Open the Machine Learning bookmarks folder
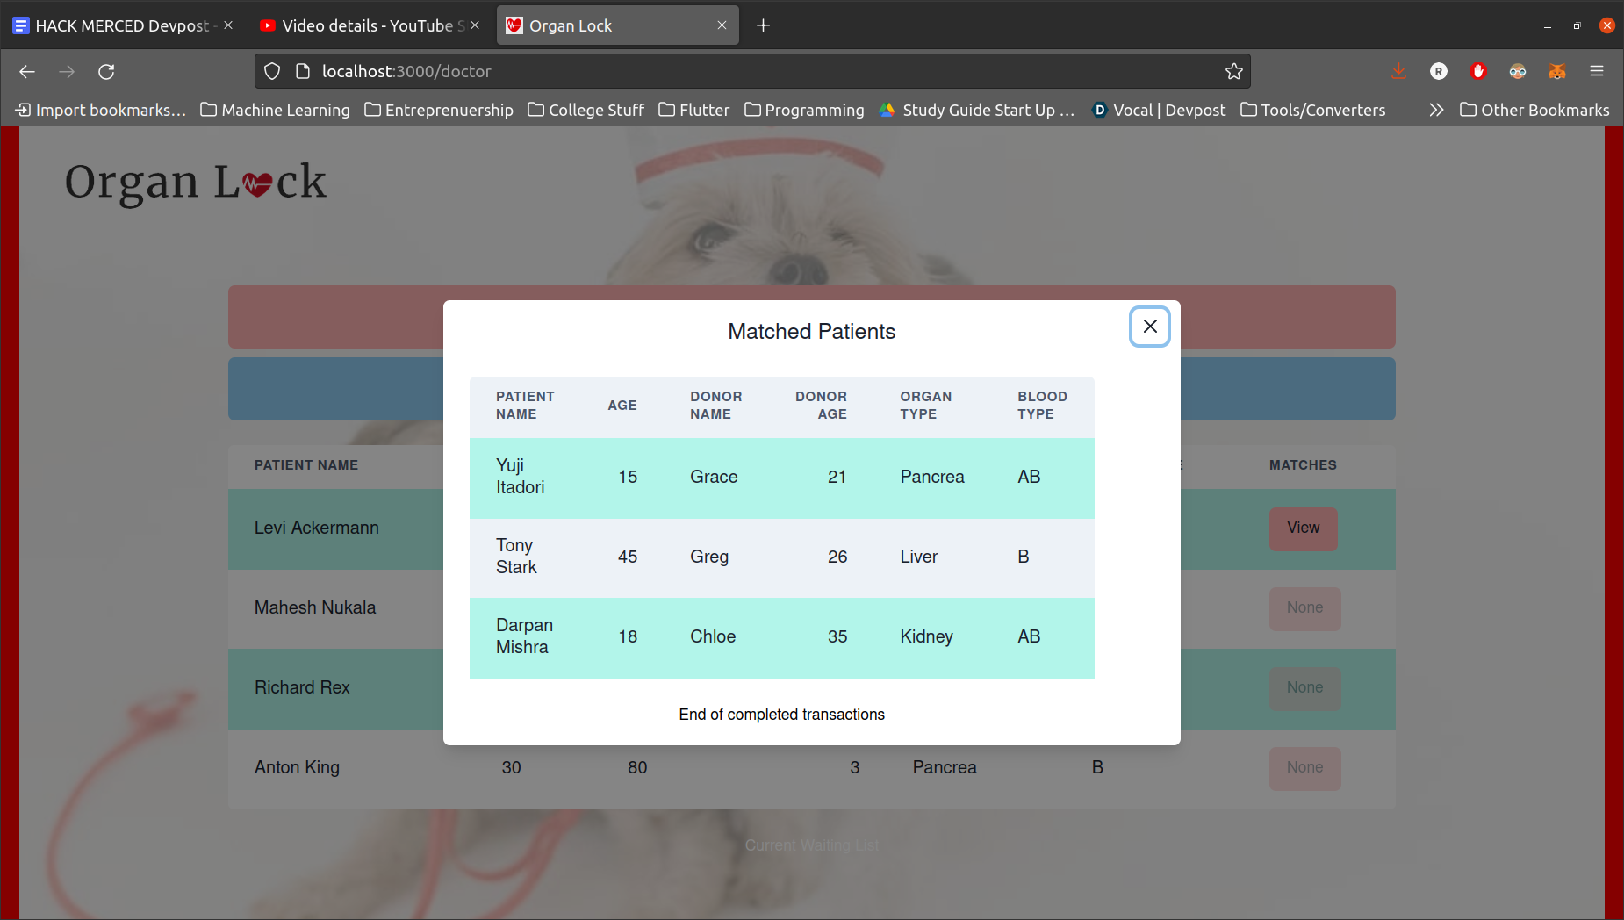This screenshot has height=920, width=1624. pos(275,110)
